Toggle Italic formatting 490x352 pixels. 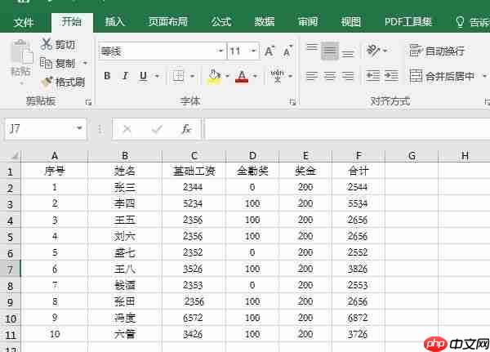[x=125, y=76]
